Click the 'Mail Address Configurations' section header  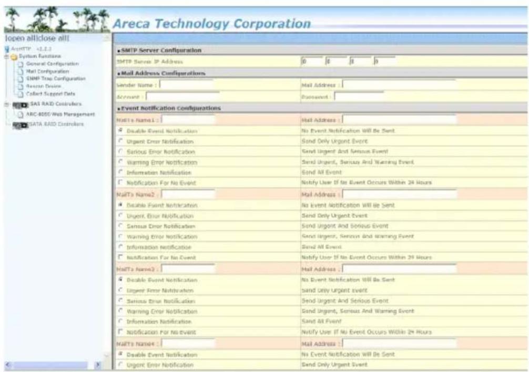[163, 73]
